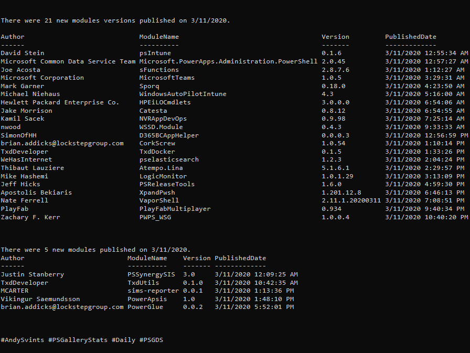Select author Vikingur Saemundsson

pos(40,299)
